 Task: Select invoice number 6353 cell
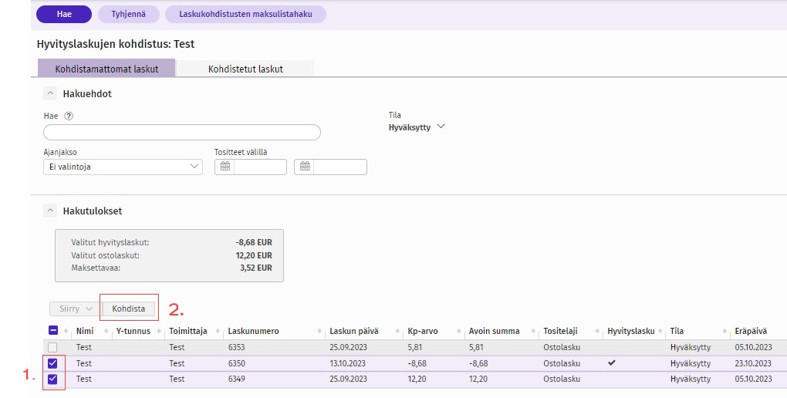click(x=236, y=347)
